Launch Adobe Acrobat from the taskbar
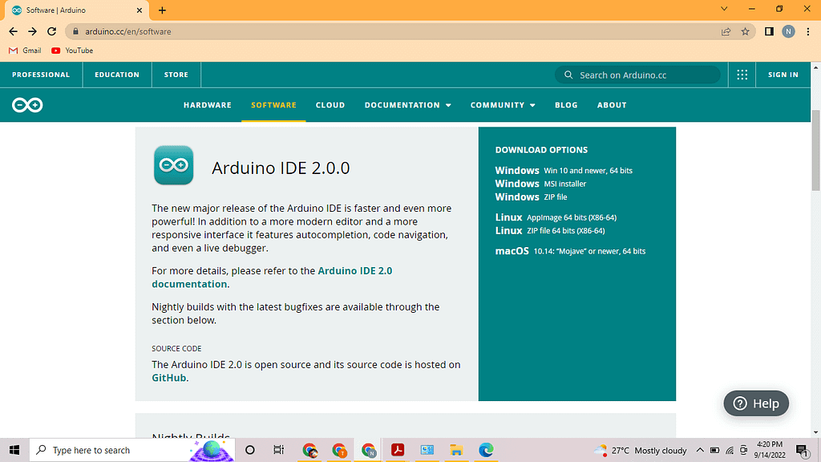Screen dimensions: 821x462 (x=397, y=450)
